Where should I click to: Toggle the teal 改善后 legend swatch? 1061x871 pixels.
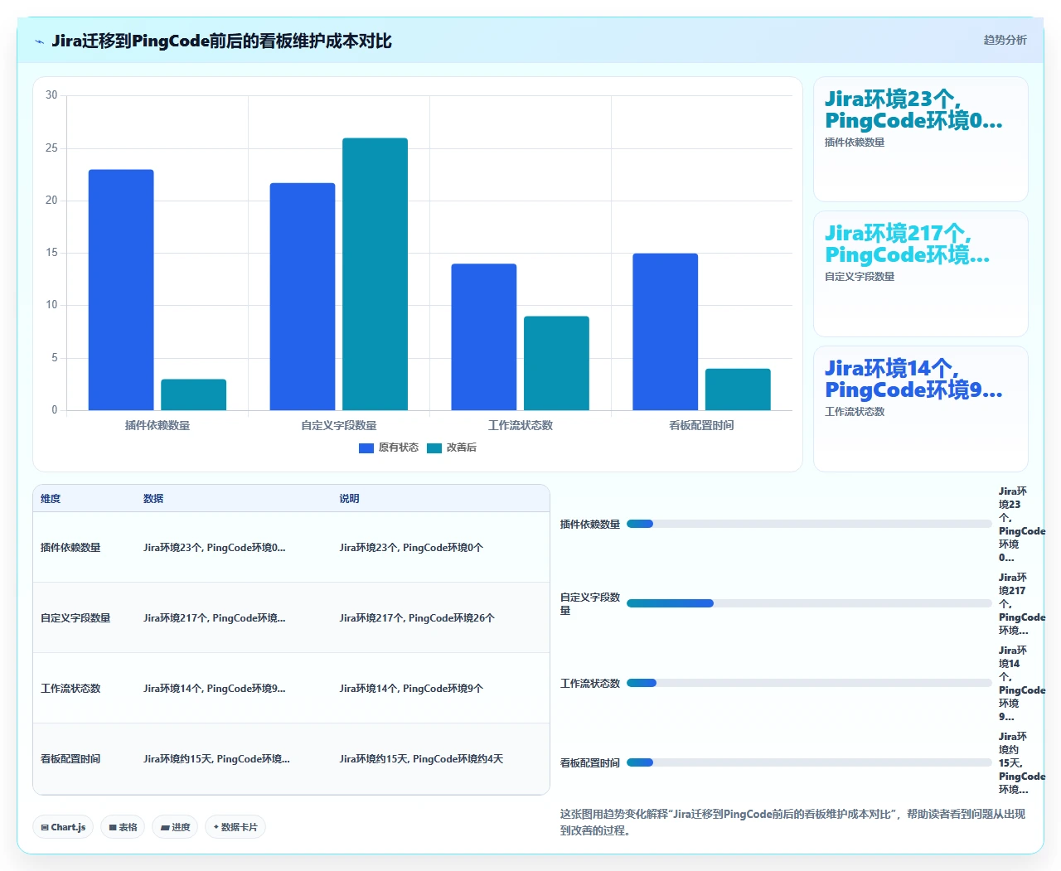pos(434,448)
